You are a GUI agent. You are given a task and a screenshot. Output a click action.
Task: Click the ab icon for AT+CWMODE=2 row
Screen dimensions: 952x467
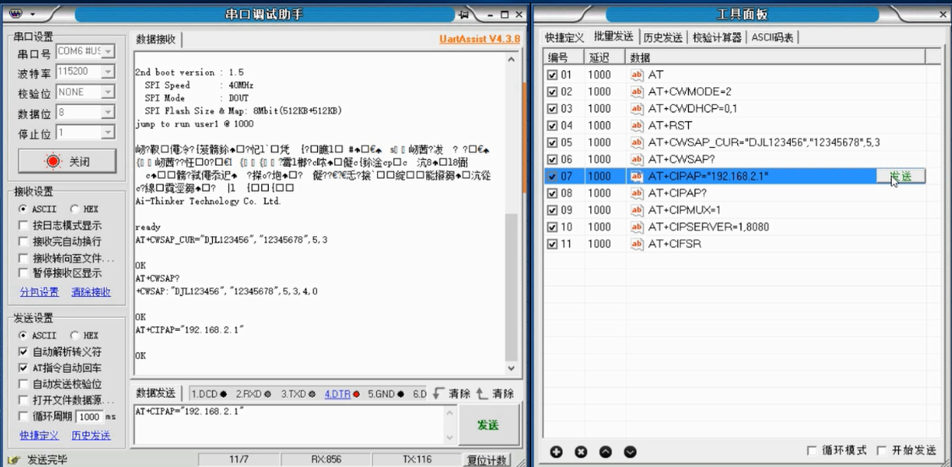(x=637, y=91)
